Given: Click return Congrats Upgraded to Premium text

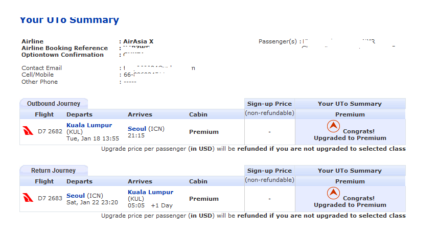Looking at the screenshot, I should pyautogui.click(x=350, y=202).
